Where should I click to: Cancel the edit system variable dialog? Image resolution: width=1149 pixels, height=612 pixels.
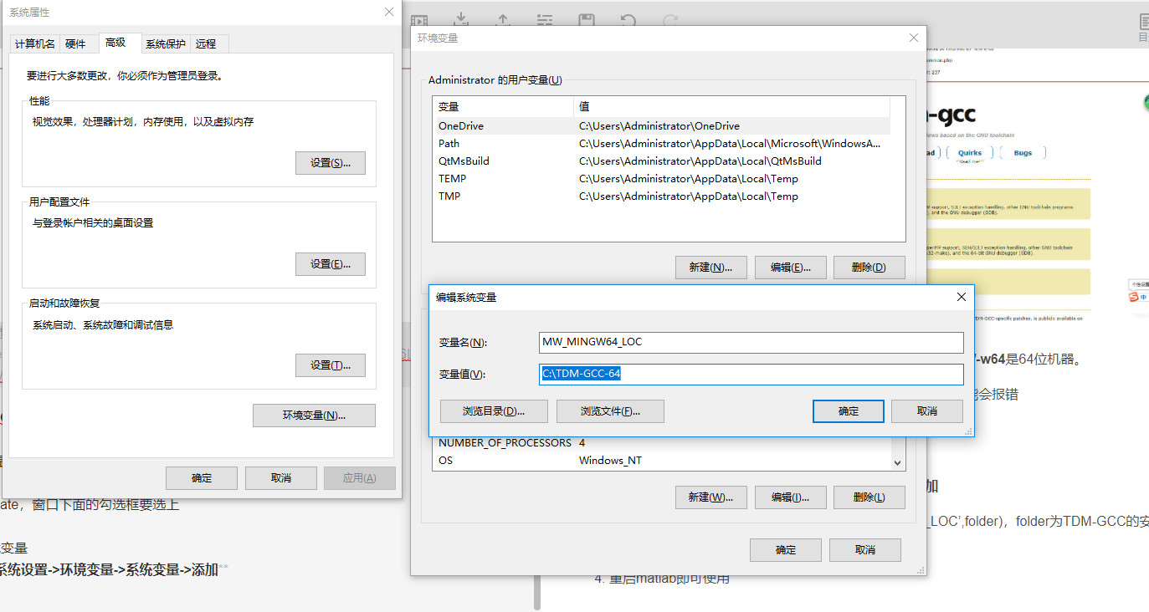pos(927,411)
